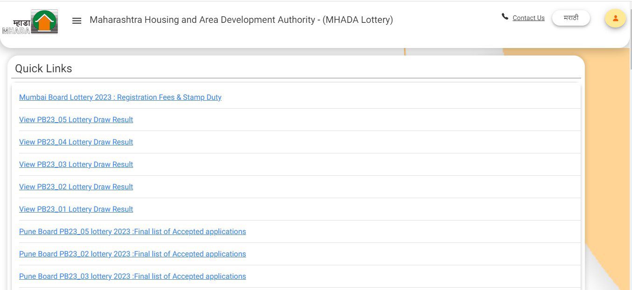Image resolution: width=632 pixels, height=290 pixels.
Task: Open the Contact Us link
Action: (x=528, y=18)
